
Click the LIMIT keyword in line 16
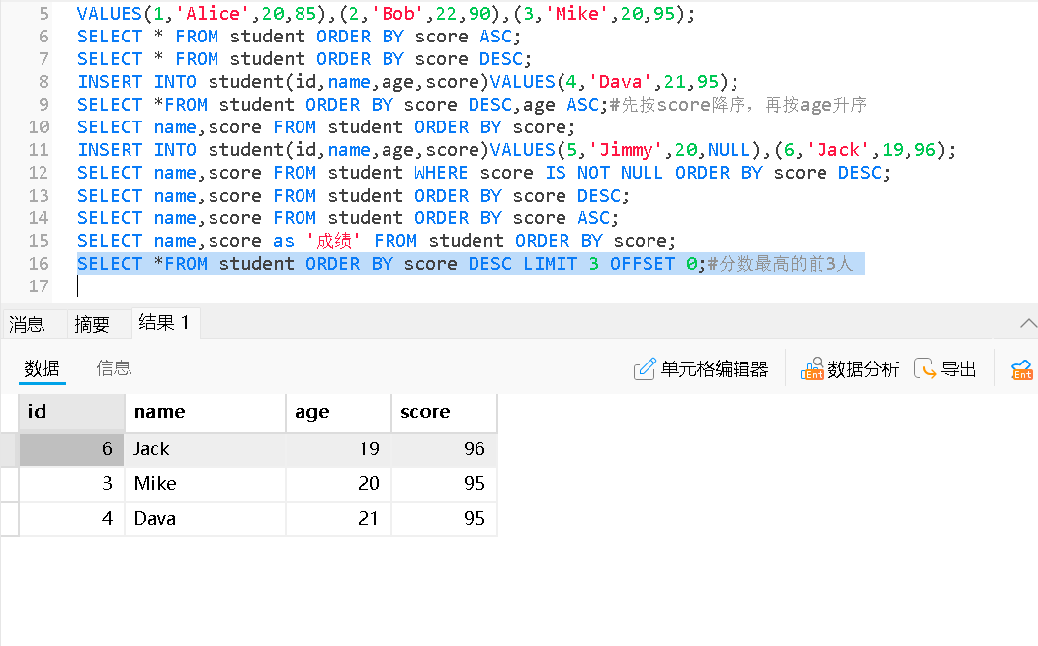coord(550,263)
